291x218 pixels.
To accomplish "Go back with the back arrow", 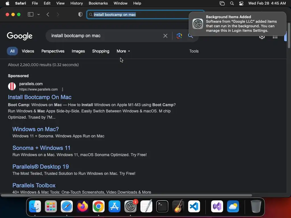I will pyautogui.click(x=48, y=14).
